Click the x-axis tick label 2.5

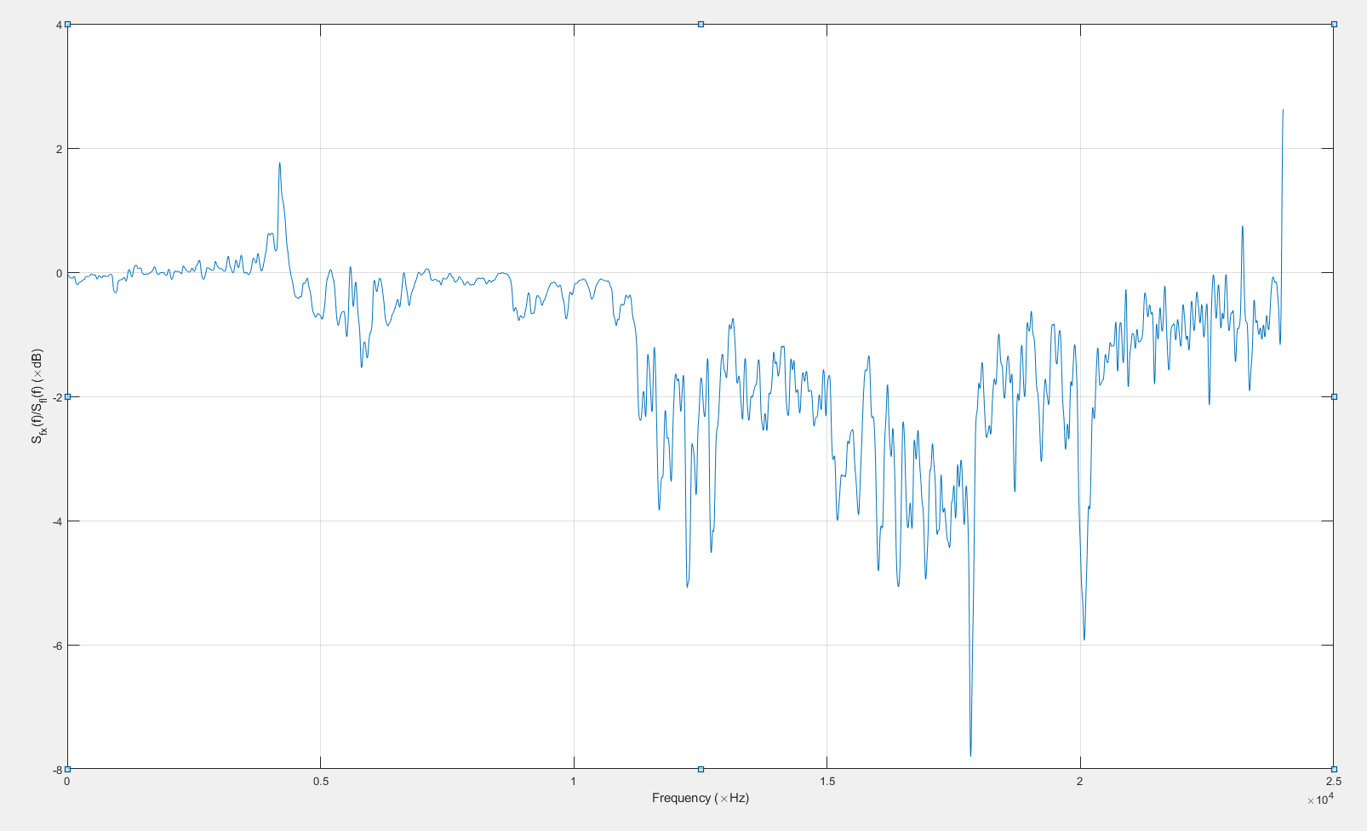click(1333, 781)
